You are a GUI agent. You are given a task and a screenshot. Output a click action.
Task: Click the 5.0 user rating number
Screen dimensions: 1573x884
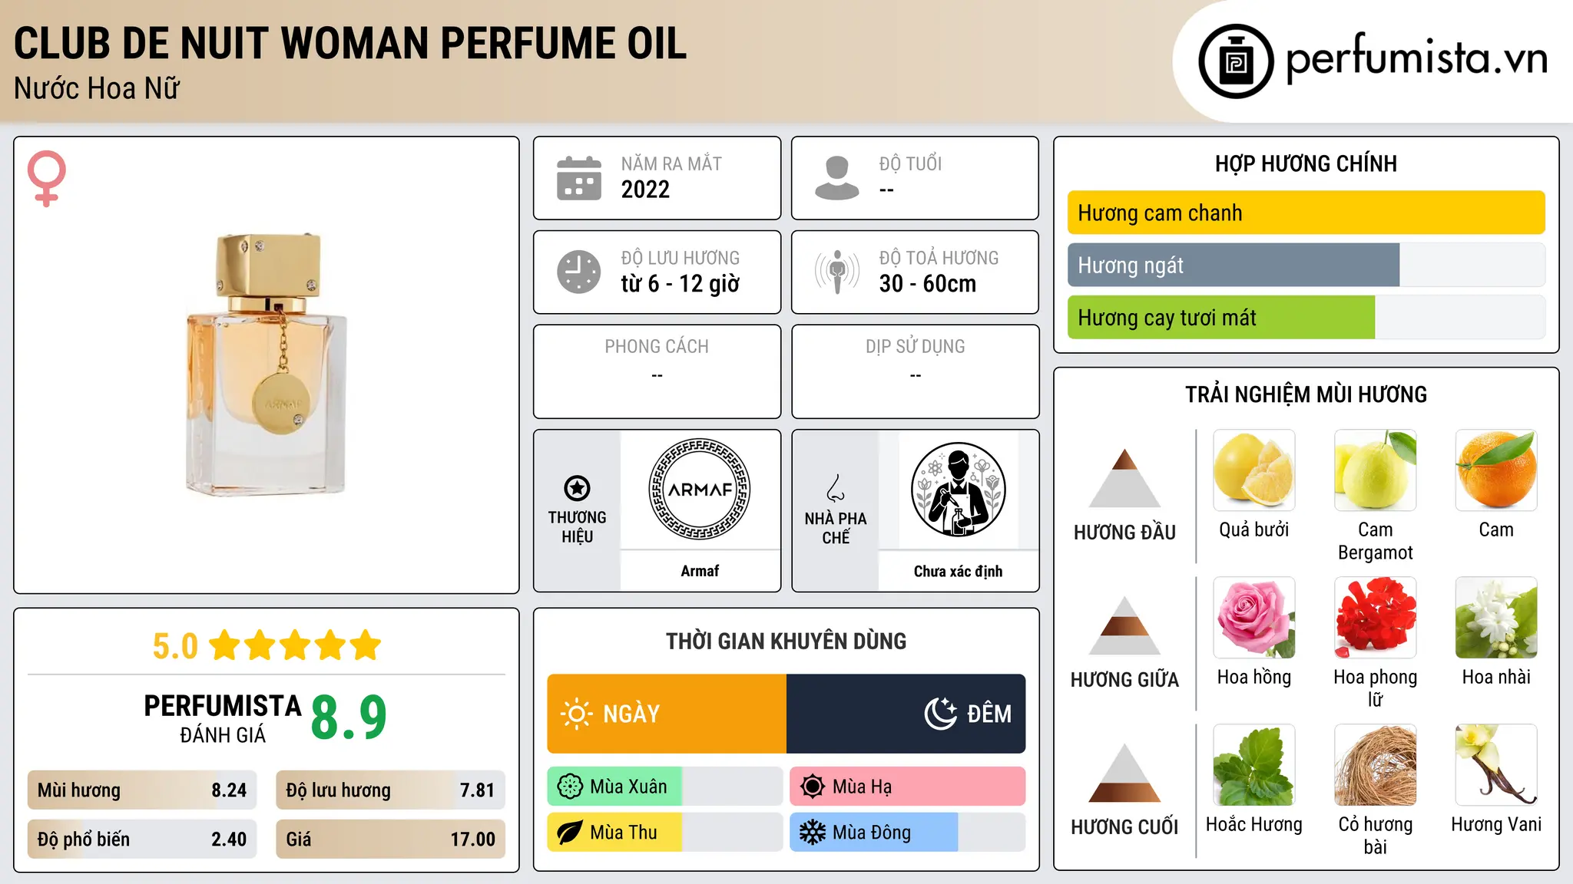point(175,646)
